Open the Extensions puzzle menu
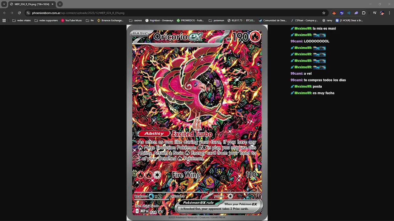This screenshot has width=394, height=221. click(x=364, y=13)
